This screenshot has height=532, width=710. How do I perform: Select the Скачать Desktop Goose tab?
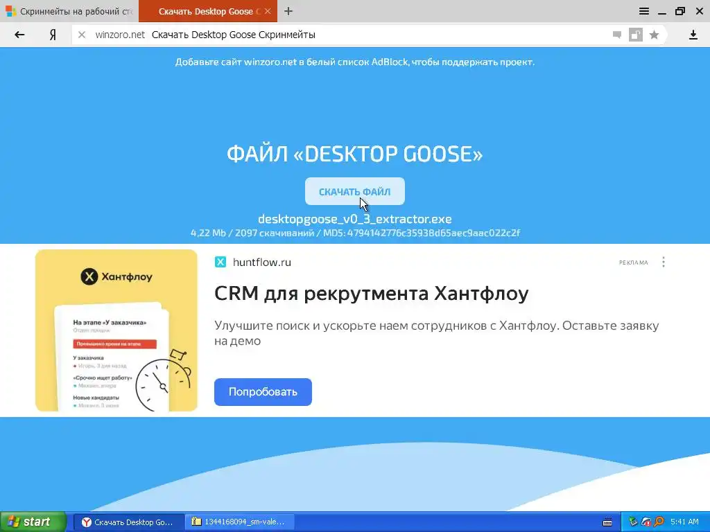(x=208, y=11)
